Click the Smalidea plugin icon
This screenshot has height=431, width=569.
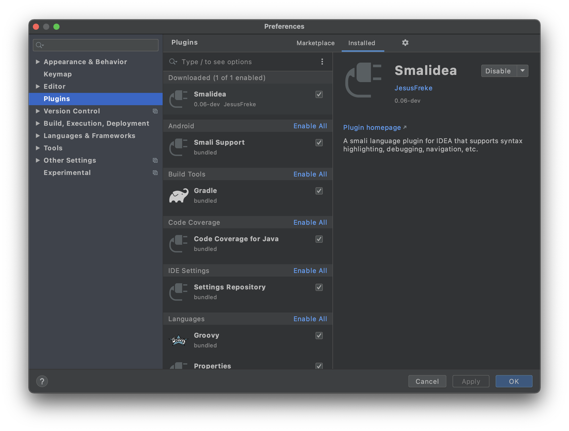(178, 98)
